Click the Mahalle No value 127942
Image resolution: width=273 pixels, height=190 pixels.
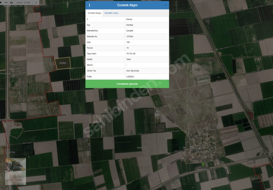(130, 36)
